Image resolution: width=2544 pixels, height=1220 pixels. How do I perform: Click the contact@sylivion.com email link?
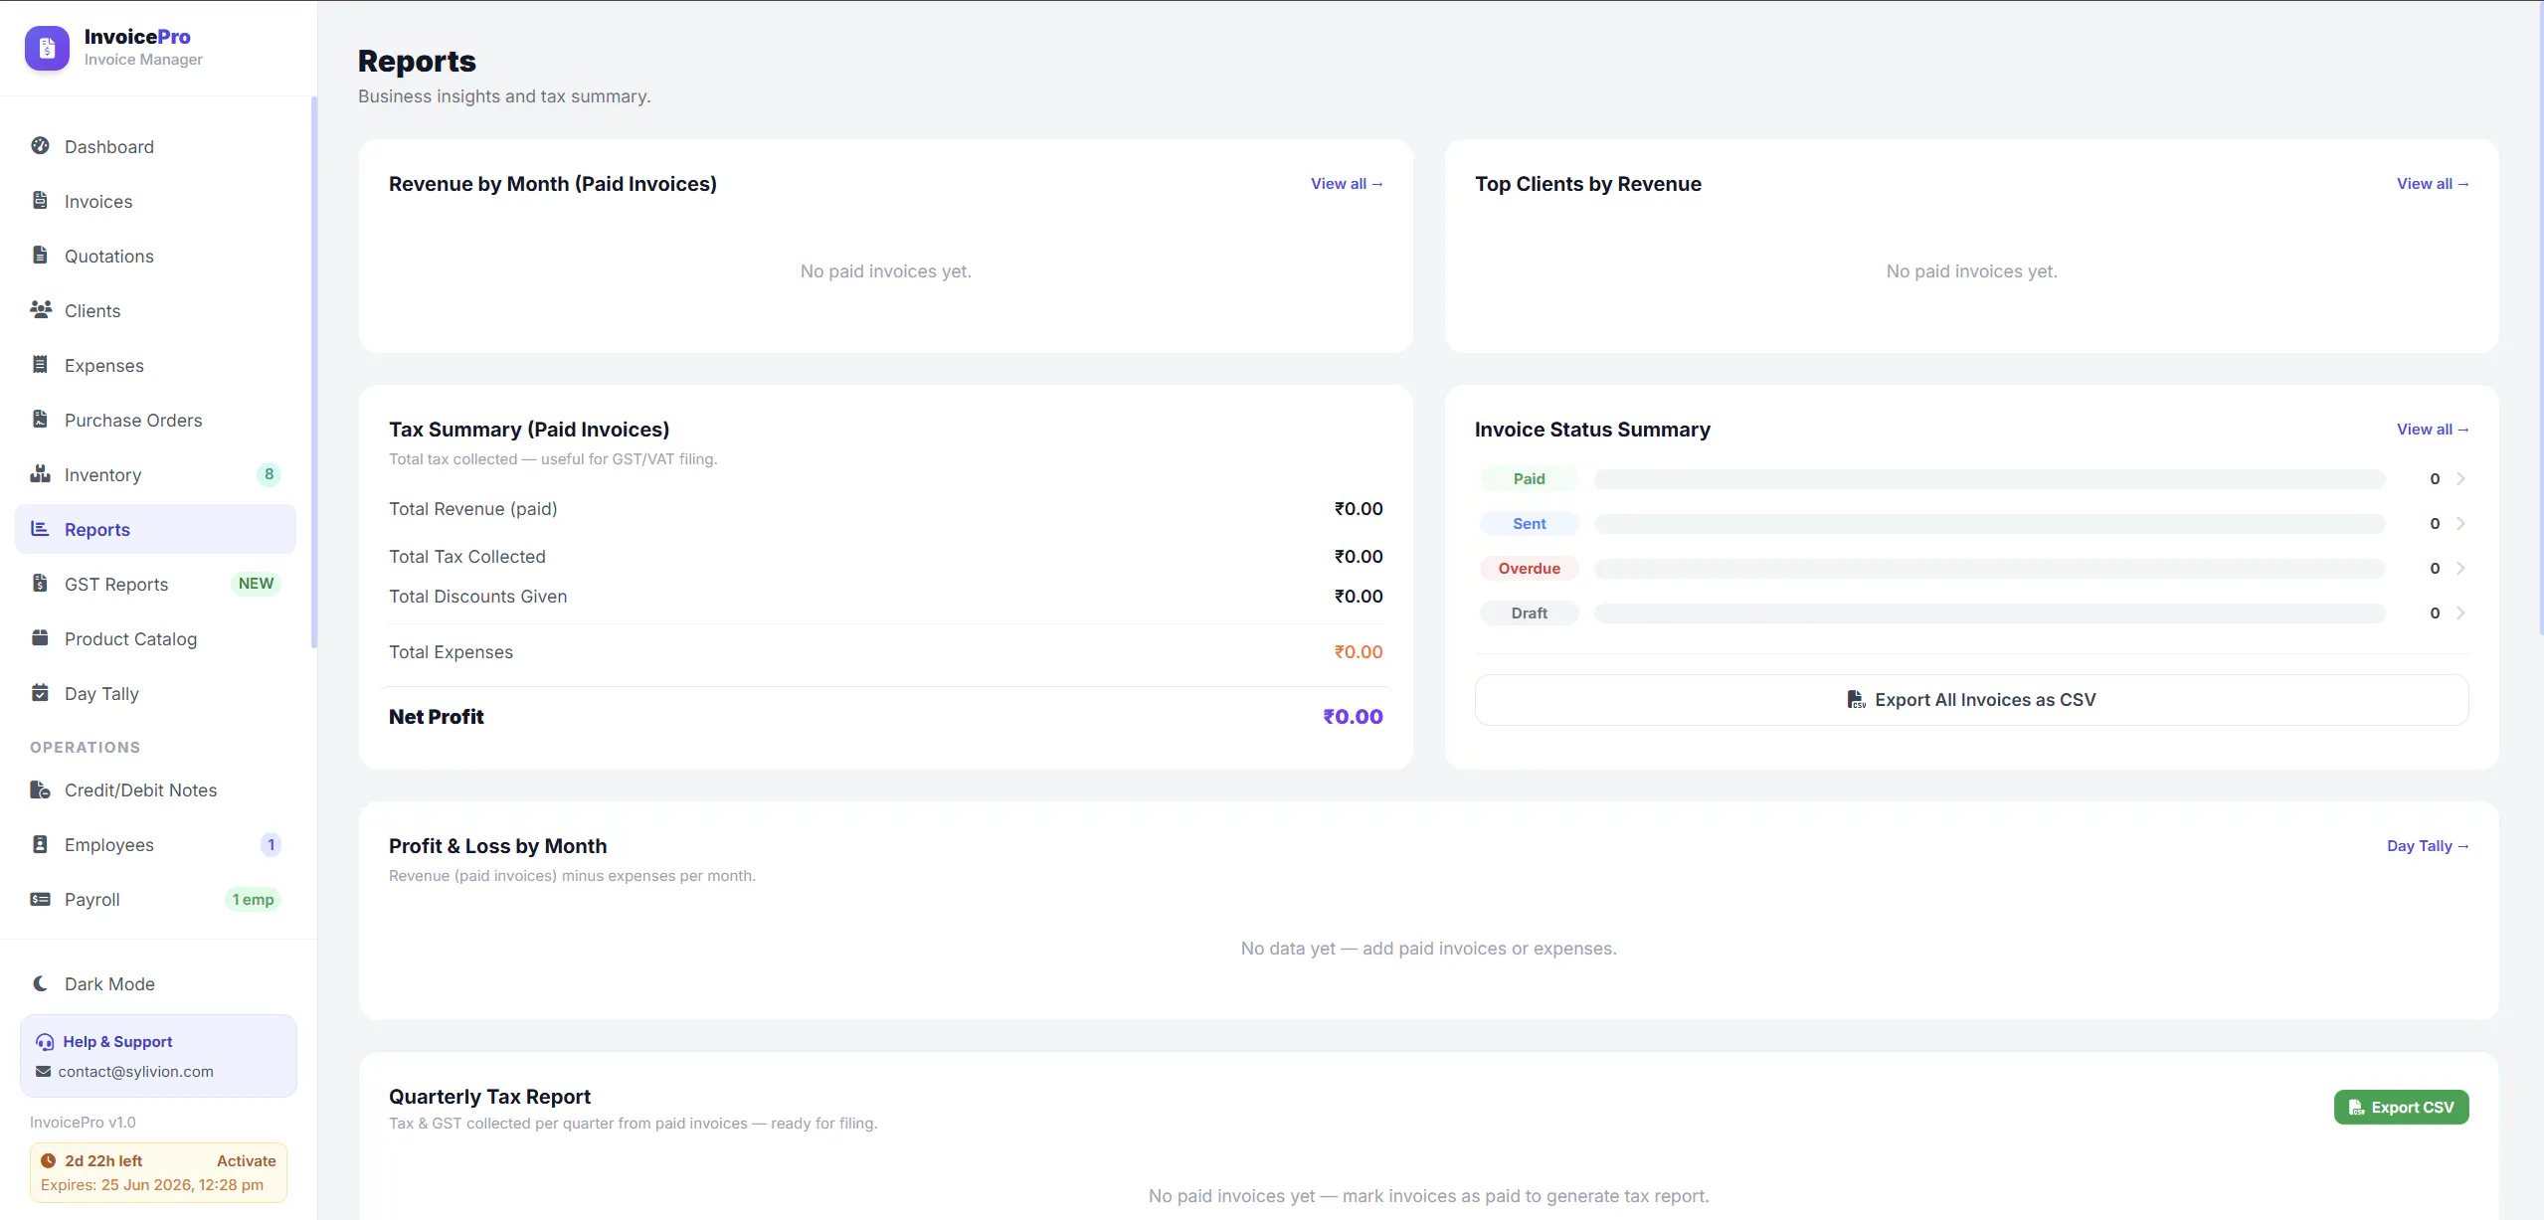click(x=135, y=1072)
